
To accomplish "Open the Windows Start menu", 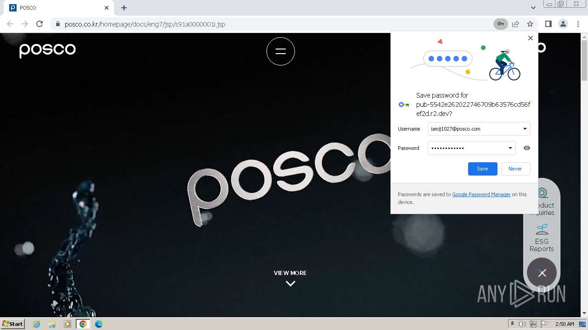I will tap(13, 324).
